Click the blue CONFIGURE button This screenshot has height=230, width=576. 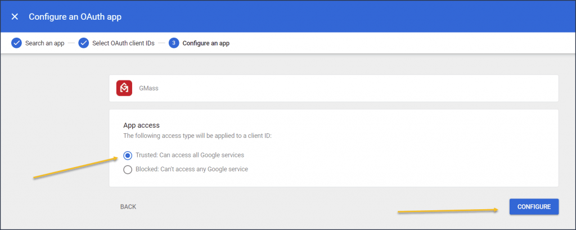point(534,207)
